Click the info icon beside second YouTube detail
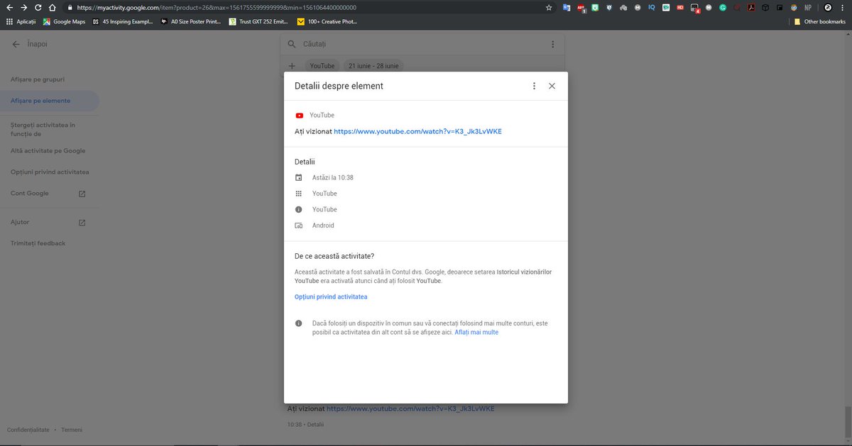 tap(299, 210)
